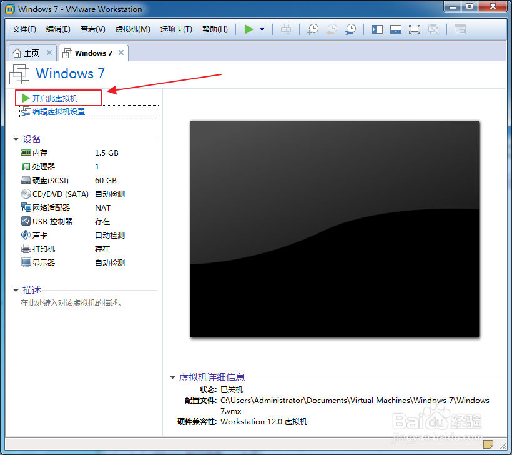Open the 虚拟机(M) menu
Screen dimensions: 512x455
[x=132, y=29]
